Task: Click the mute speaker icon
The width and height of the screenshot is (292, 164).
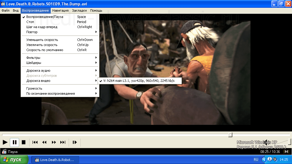Action: point(267,142)
